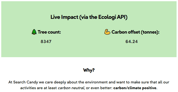Click the word tonnes in parentheses
The image size is (178, 92).
pyautogui.click(x=150, y=32)
